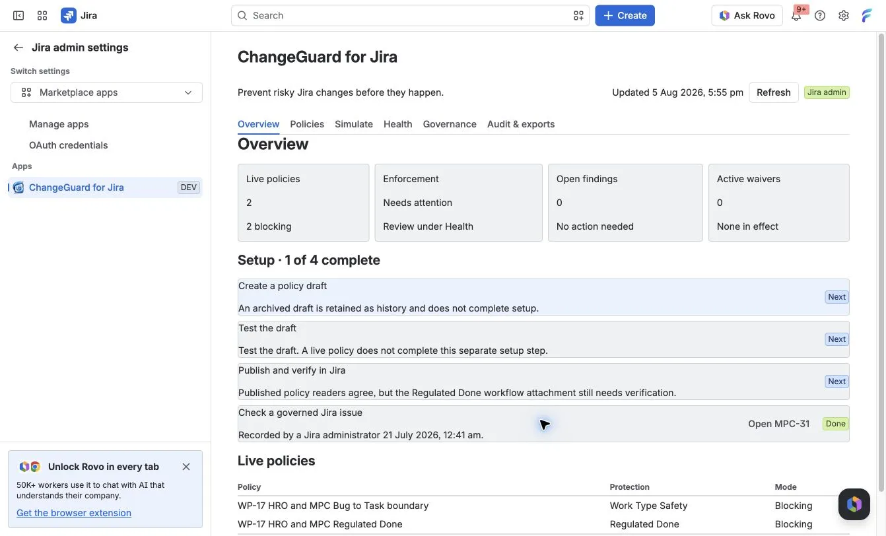Click the Work Type Safety protection cell
Image resolution: width=886 pixels, height=536 pixels.
tap(648, 506)
